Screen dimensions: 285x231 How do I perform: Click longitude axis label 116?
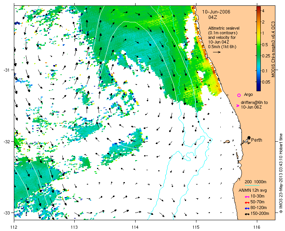coord(257,227)
